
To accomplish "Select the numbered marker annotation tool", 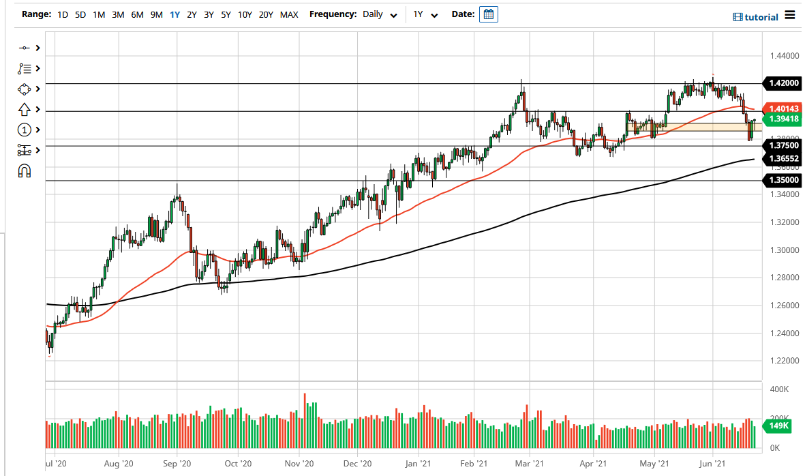I will [x=24, y=130].
